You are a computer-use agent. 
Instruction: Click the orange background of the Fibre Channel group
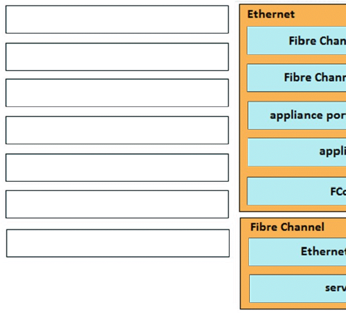click(x=244, y=270)
